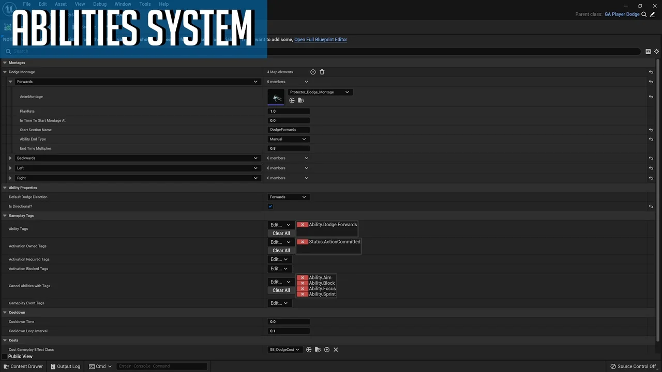Open the details panel settings gear

tap(656, 52)
